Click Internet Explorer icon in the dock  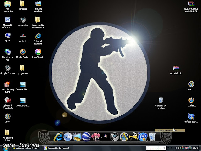58,137
